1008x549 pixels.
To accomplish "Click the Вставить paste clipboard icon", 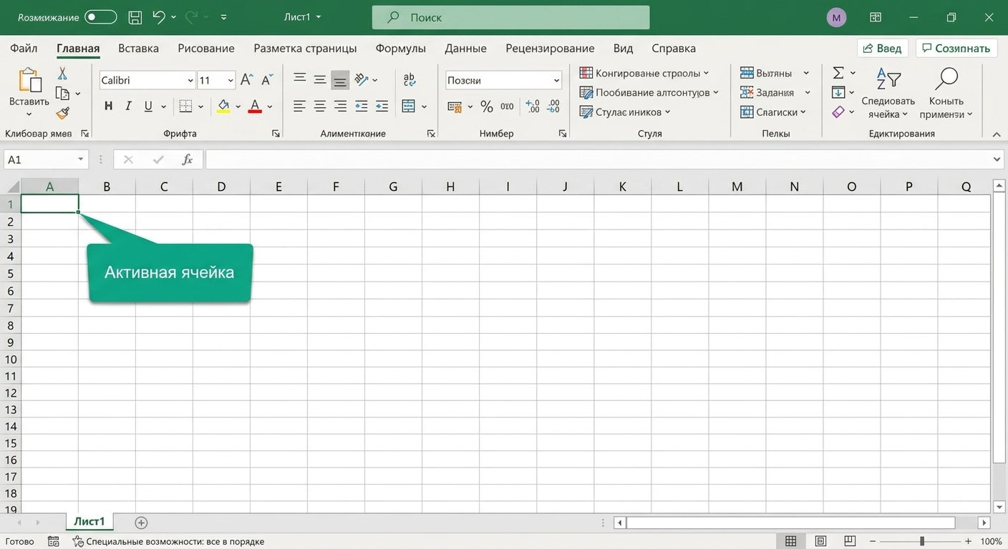I will 29,81.
